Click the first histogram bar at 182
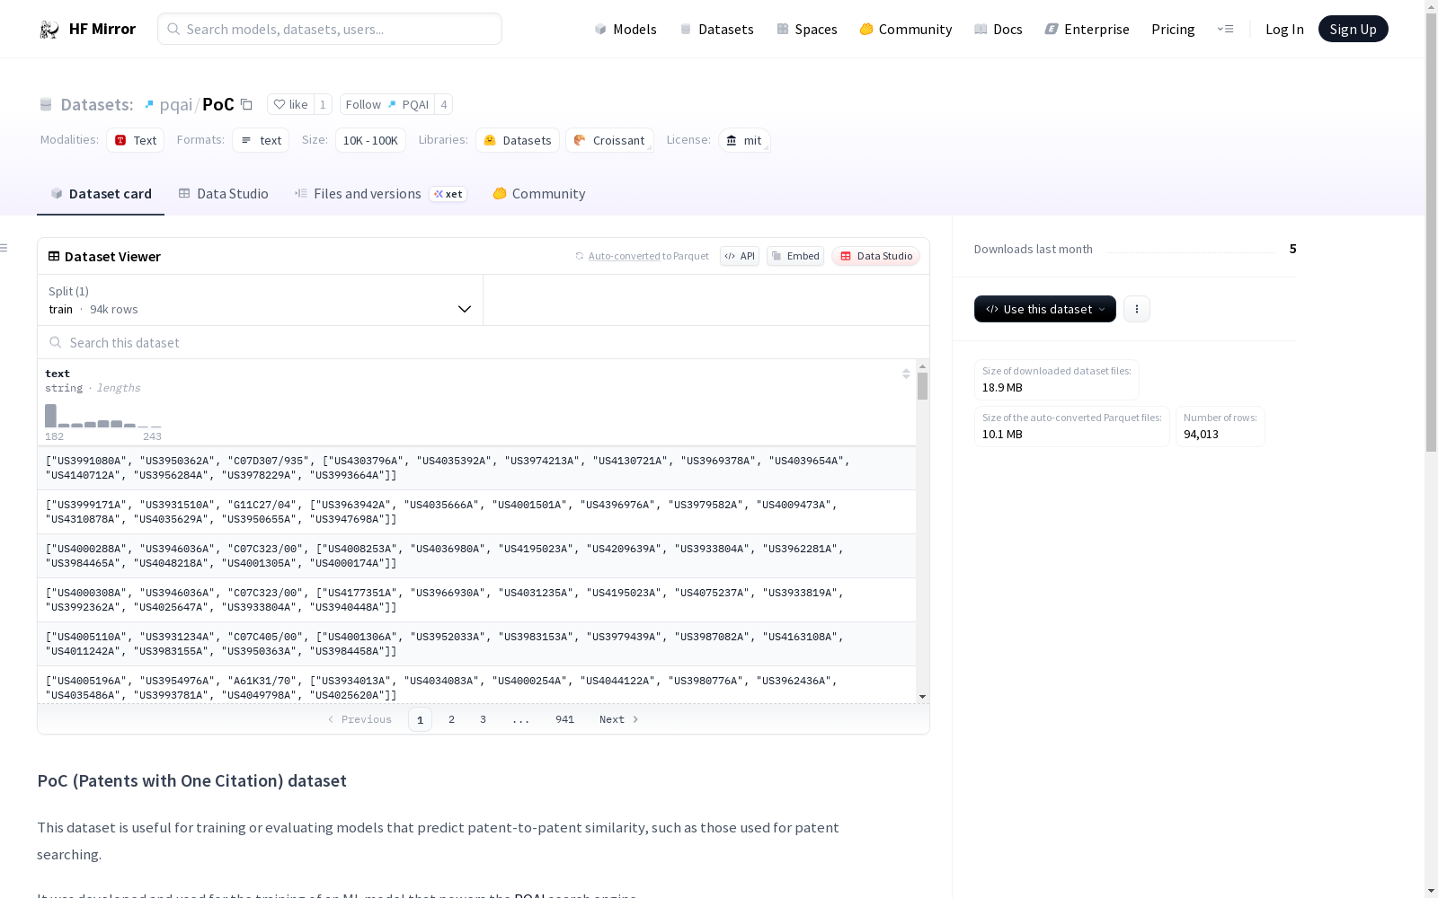The width and height of the screenshot is (1438, 898). (x=50, y=416)
